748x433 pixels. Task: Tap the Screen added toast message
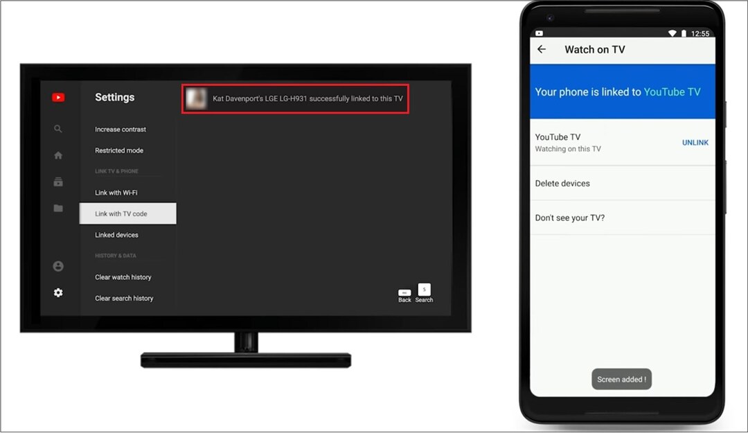tap(621, 380)
